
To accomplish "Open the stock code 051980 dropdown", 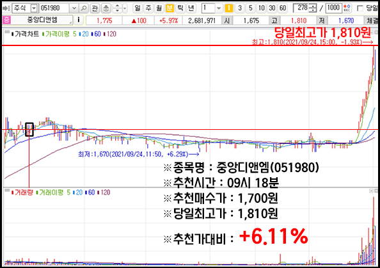I will click(x=74, y=8).
